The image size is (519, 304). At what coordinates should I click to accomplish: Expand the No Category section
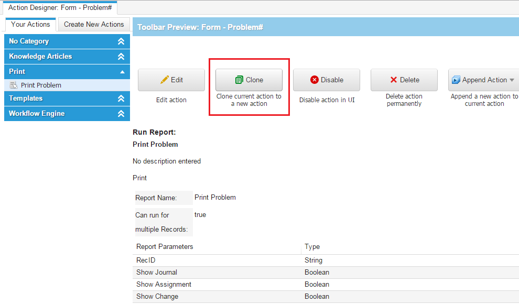coord(121,41)
